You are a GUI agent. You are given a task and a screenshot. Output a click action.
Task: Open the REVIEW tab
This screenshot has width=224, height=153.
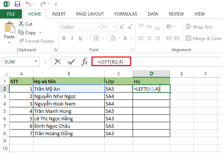click(176, 14)
